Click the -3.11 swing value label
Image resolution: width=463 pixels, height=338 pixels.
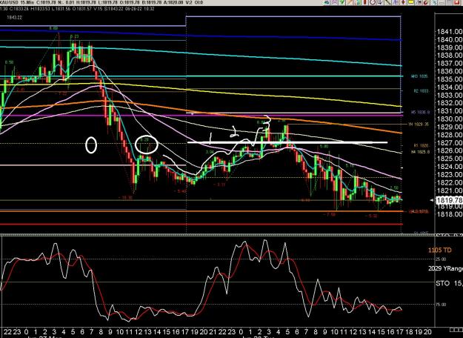[219, 185]
